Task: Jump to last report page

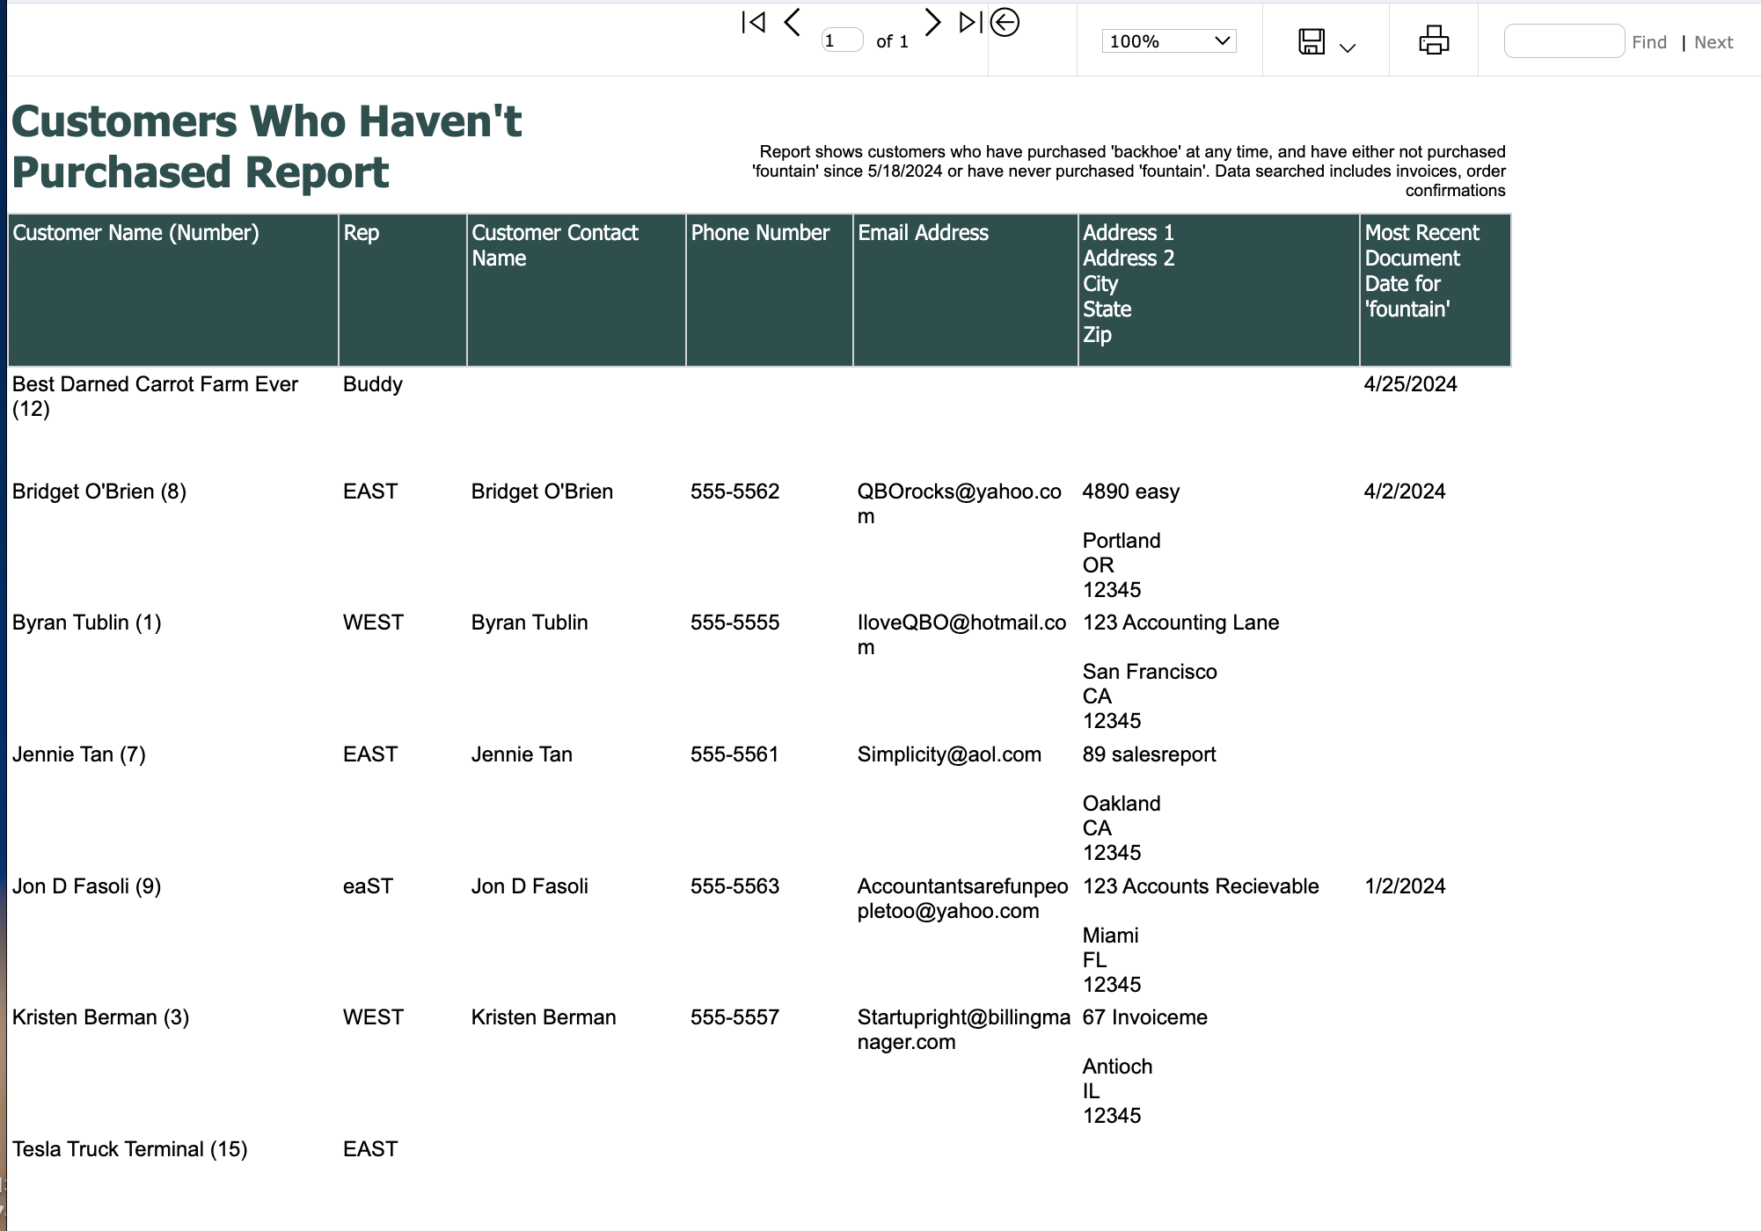Action: (x=969, y=23)
